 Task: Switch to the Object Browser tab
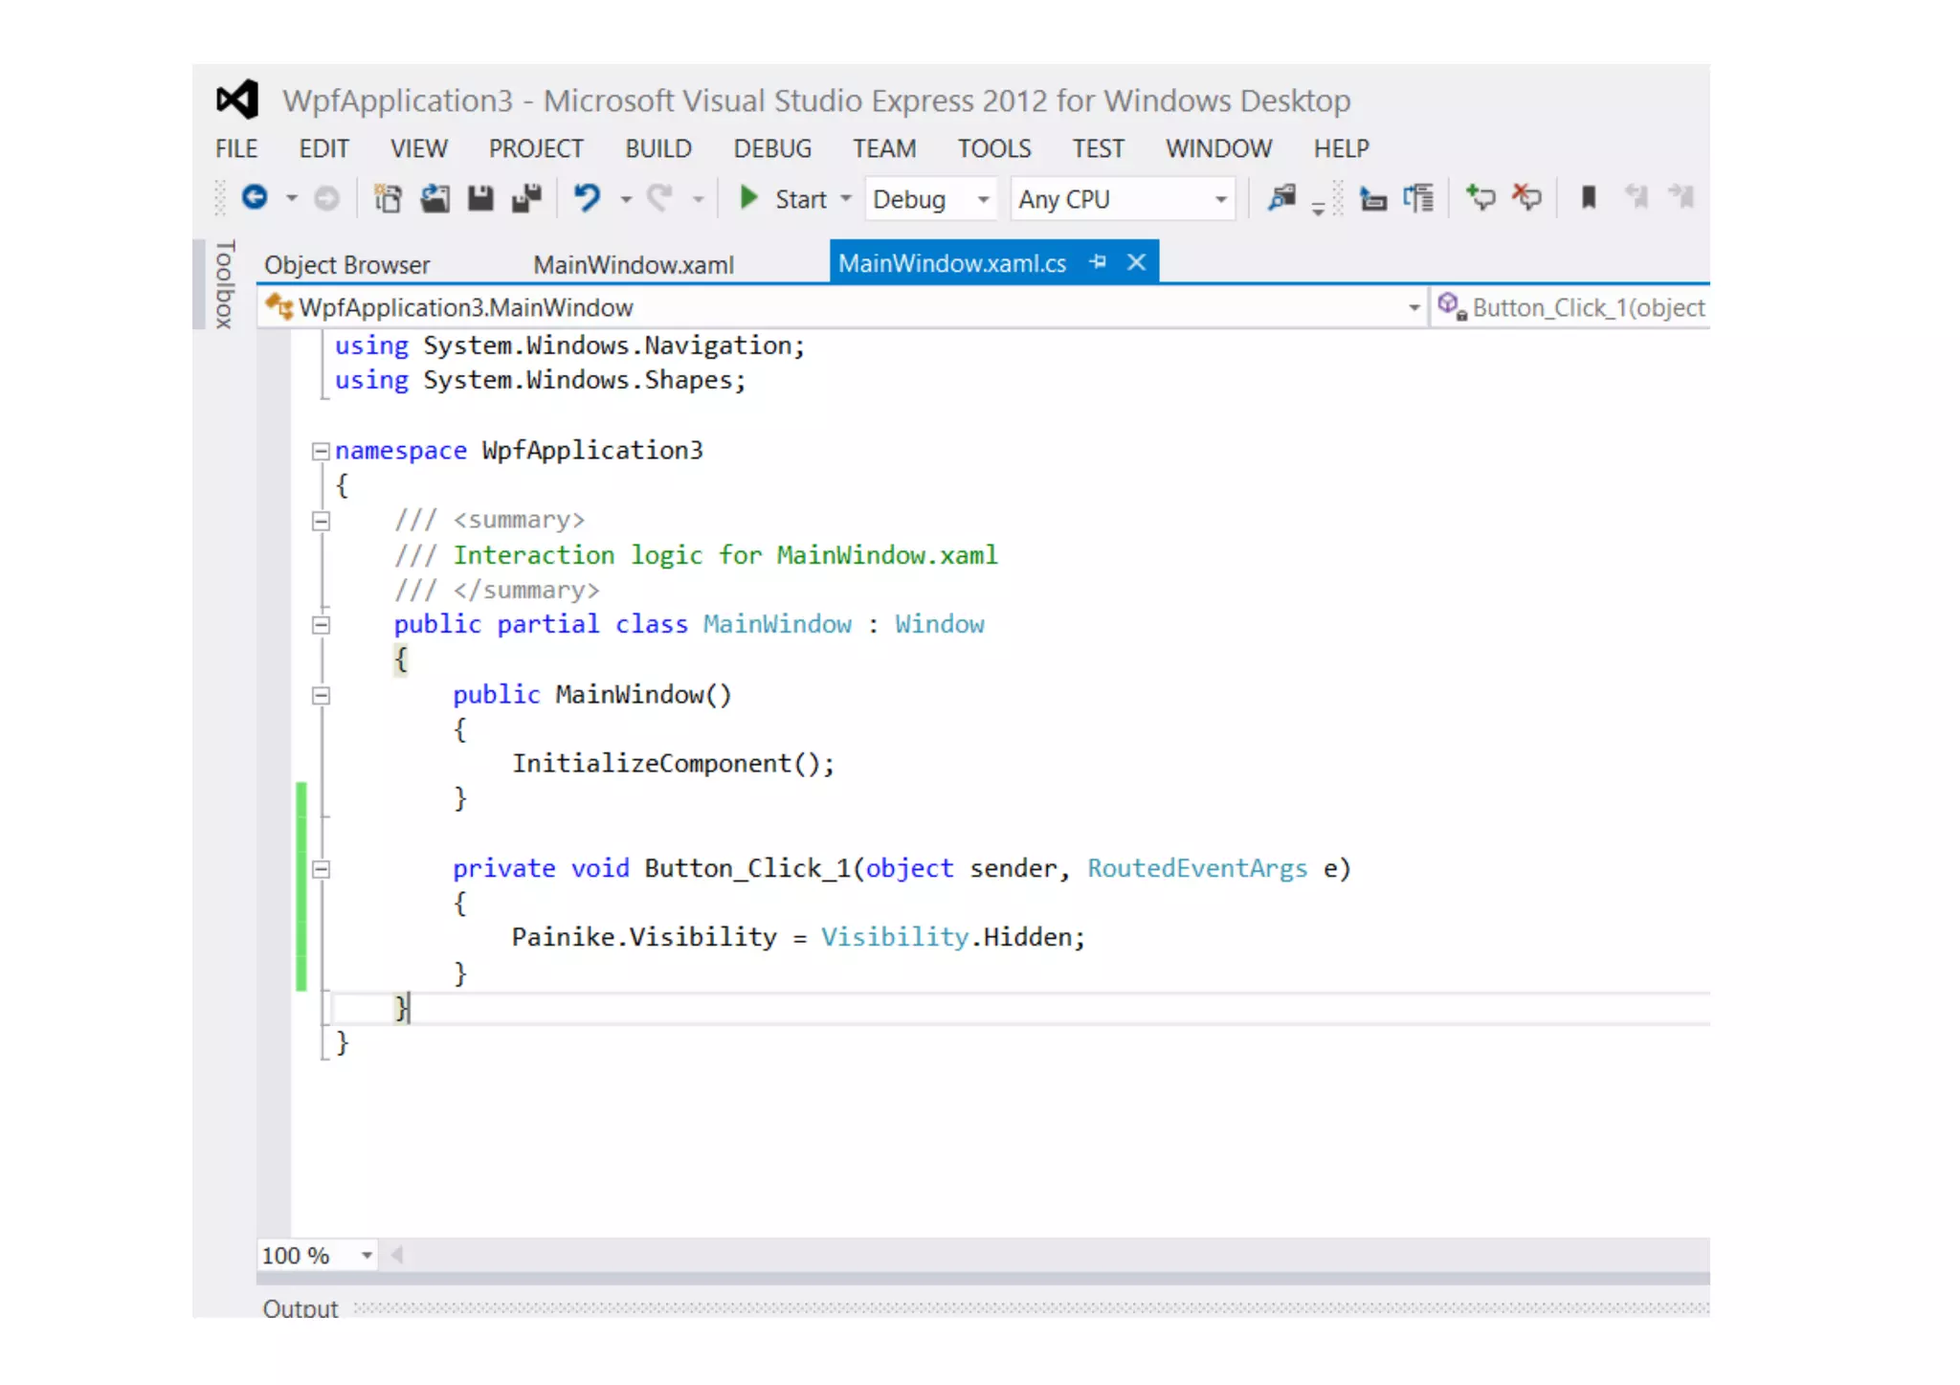[346, 264]
